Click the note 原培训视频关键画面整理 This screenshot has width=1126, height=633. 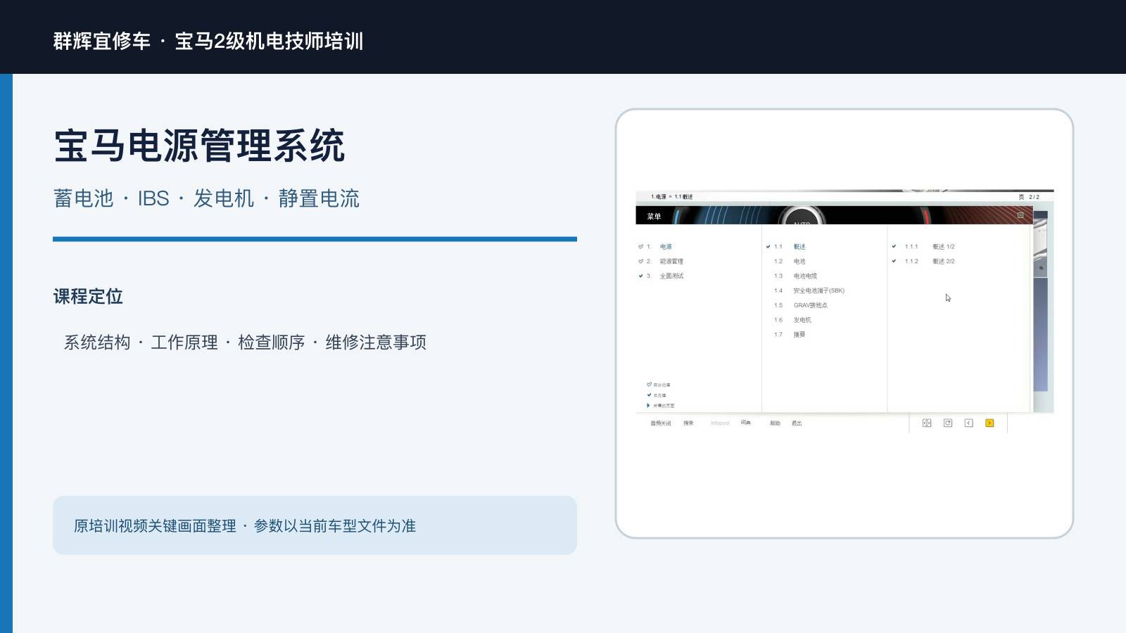pos(155,526)
